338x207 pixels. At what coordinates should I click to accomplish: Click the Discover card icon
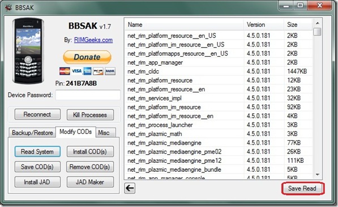(x=98, y=71)
